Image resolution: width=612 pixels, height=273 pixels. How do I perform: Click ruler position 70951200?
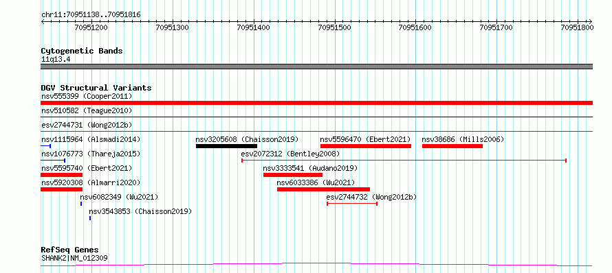[91, 27]
